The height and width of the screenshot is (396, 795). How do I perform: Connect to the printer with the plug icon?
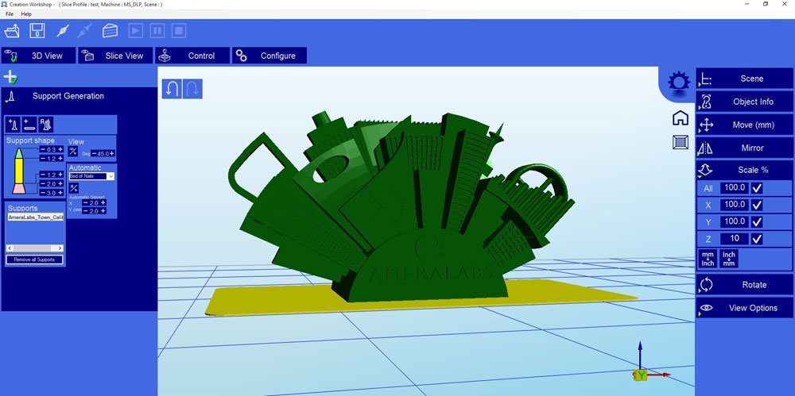(x=62, y=31)
